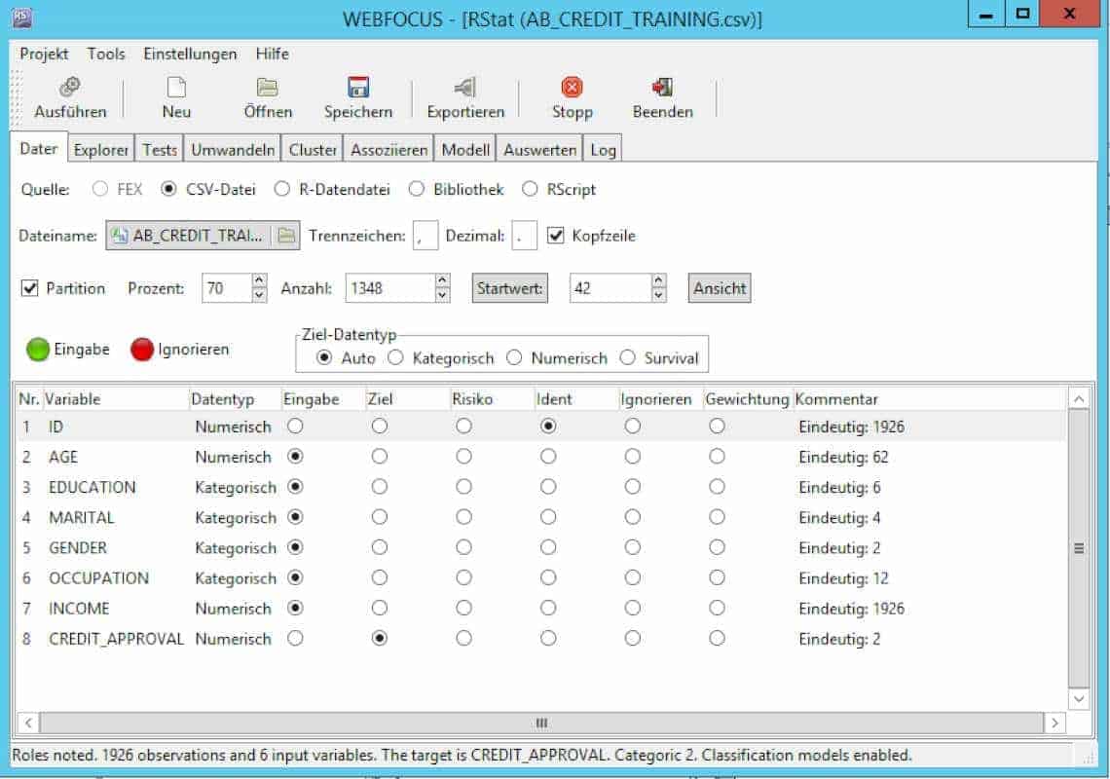Click the red Ignorieren ball
This screenshot has width=1110, height=779.
pyautogui.click(x=142, y=350)
